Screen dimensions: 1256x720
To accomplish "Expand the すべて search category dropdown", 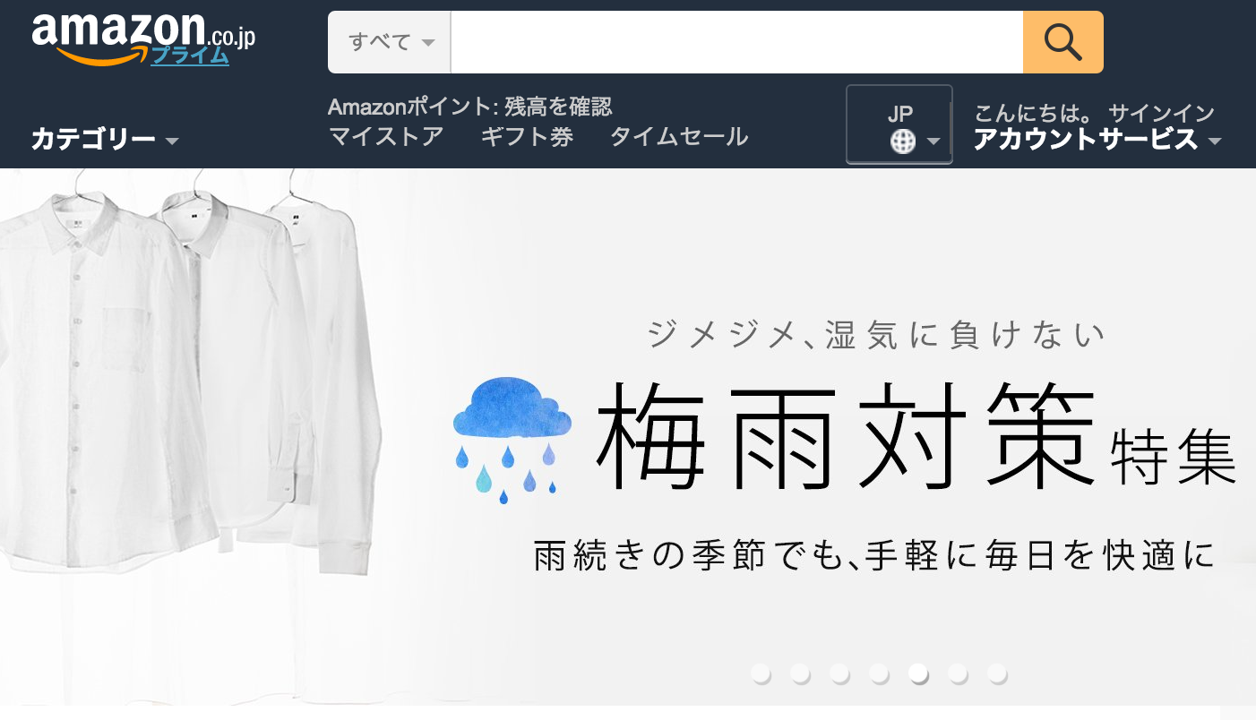I will [x=390, y=42].
